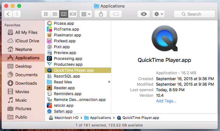Select Safari.app icon
This screenshot has height=131, width=220.
point(49,111)
